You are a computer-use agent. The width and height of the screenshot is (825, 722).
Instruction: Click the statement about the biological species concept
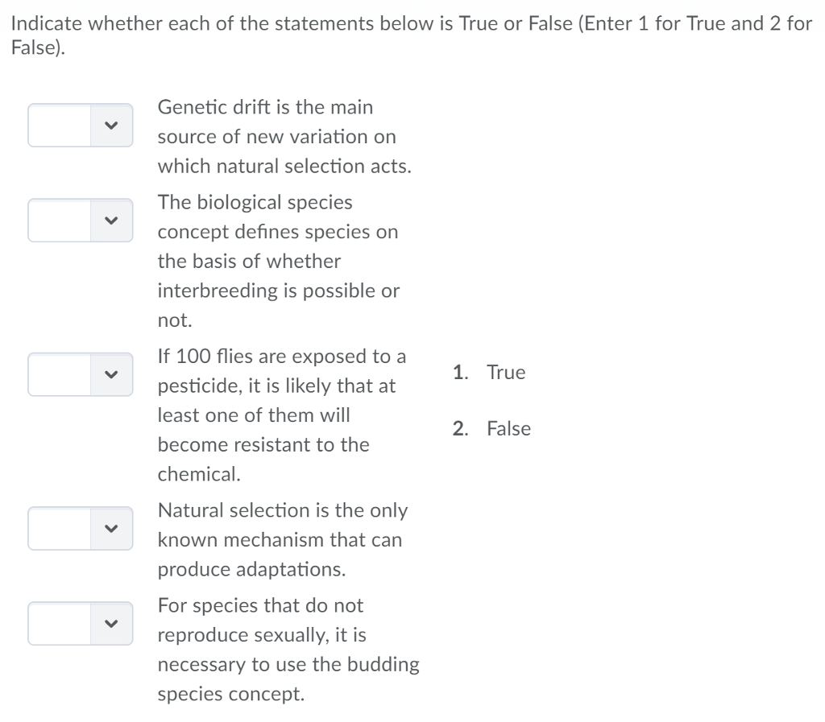[279, 261]
